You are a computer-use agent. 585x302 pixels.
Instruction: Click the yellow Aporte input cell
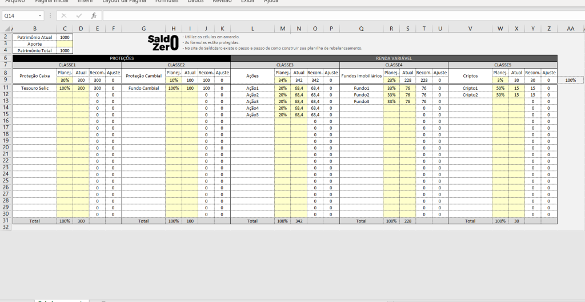[x=65, y=43]
